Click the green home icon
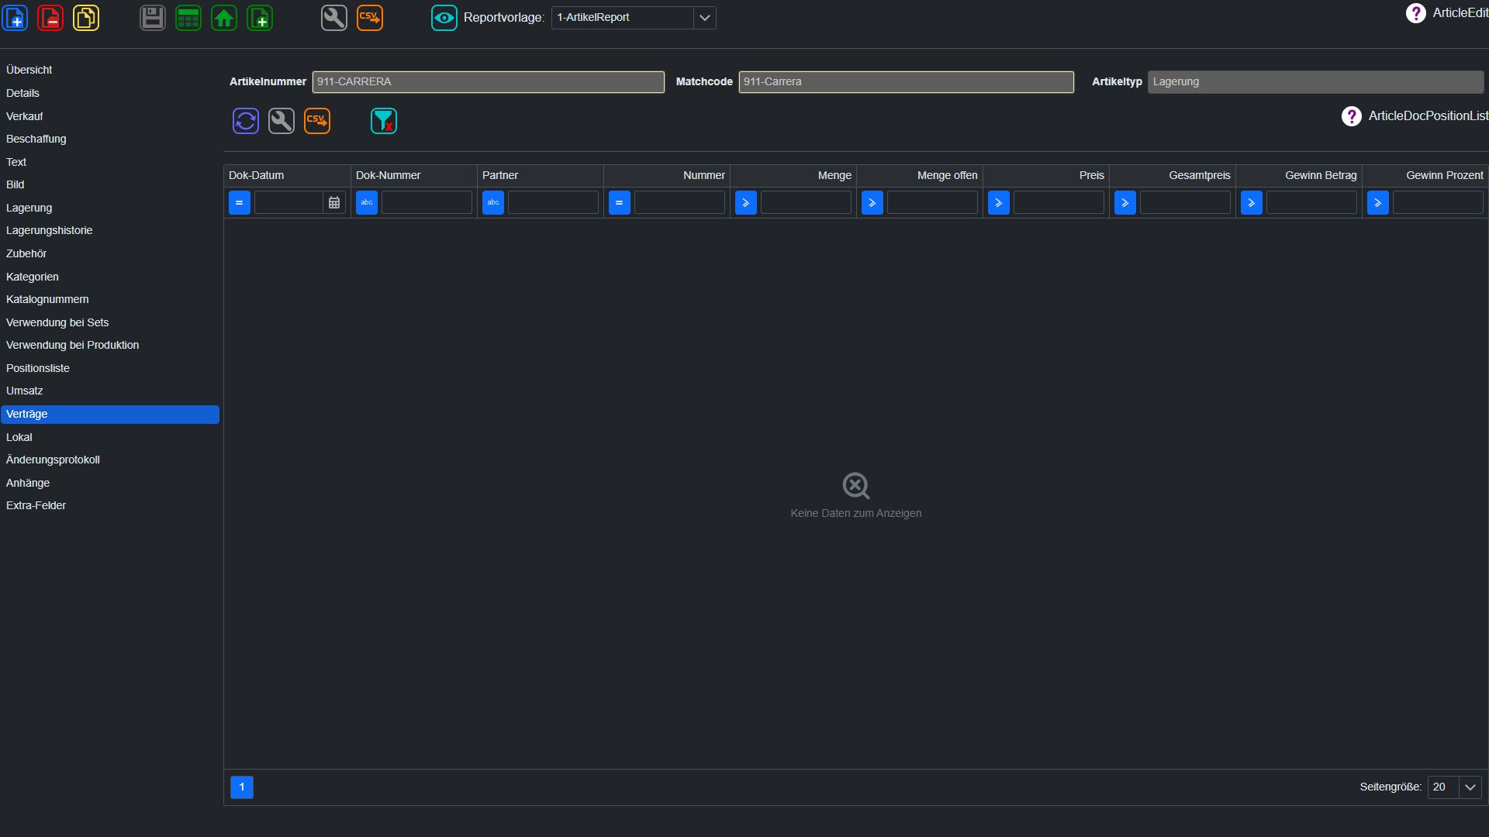This screenshot has width=1489, height=837. point(224,17)
